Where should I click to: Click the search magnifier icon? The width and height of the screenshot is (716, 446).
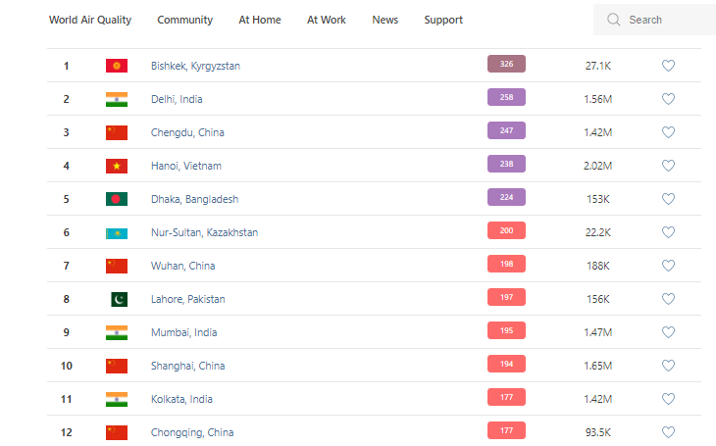(x=614, y=20)
